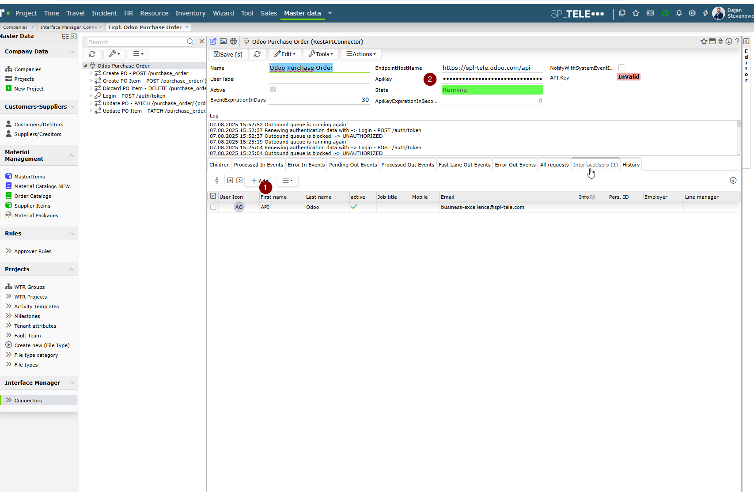The image size is (754, 492).
Task: Open the Incident menu
Action: [x=104, y=13]
